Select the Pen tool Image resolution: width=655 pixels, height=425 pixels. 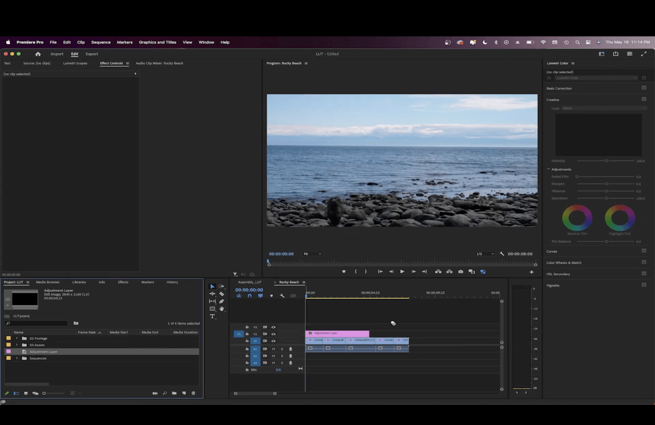222,301
